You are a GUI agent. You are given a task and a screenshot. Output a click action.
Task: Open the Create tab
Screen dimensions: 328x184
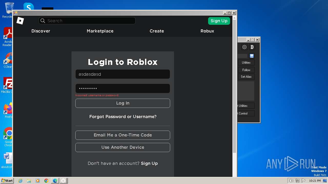pyautogui.click(x=157, y=31)
